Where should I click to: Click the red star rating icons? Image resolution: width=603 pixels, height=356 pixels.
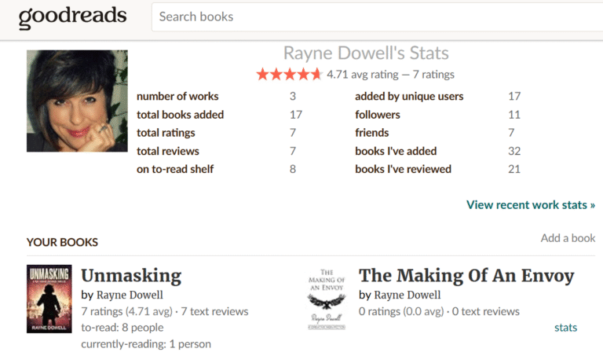coord(288,75)
